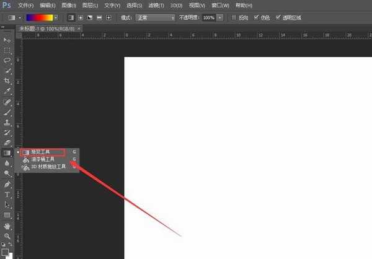
Task: Toggle the 透明区域 (Transparency) checkbox
Action: (x=278, y=17)
